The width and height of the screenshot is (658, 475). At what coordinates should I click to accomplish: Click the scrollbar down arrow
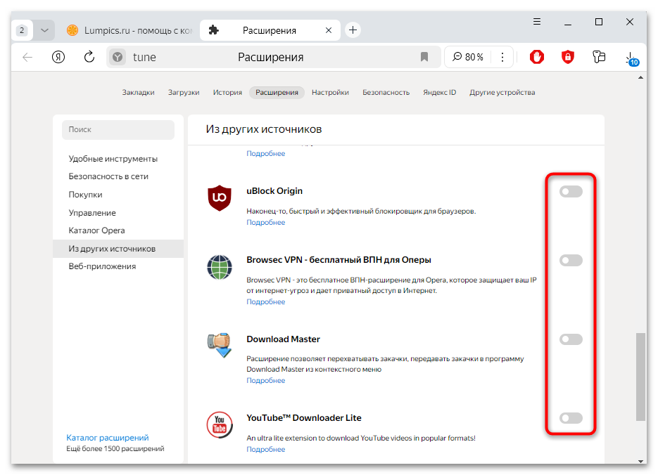640,461
